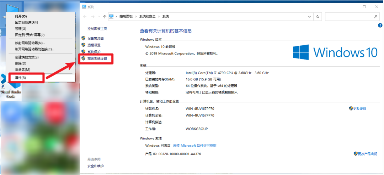
Task: Close the 系统 window
Action: [377, 7]
